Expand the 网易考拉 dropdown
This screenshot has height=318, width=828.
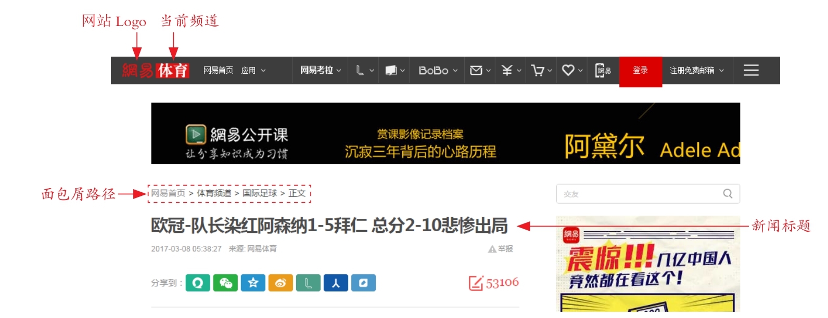[x=321, y=70]
